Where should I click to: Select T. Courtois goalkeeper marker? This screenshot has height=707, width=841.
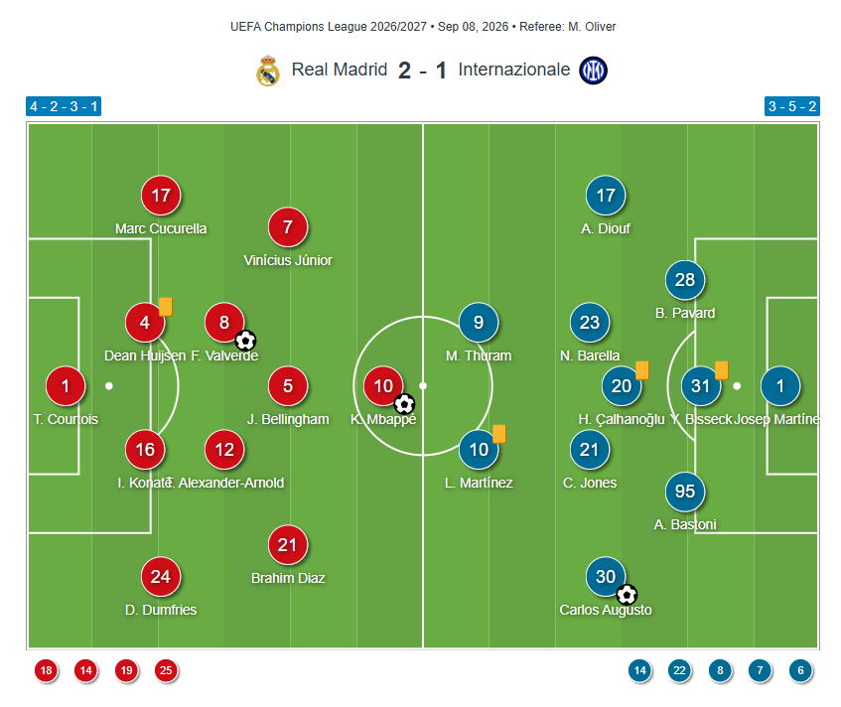pyautogui.click(x=66, y=385)
